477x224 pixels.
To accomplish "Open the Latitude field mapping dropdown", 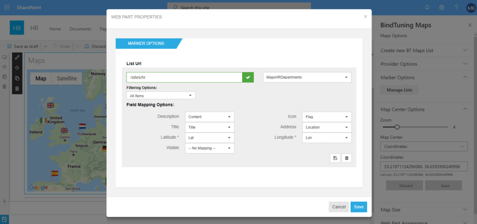I will (210, 137).
